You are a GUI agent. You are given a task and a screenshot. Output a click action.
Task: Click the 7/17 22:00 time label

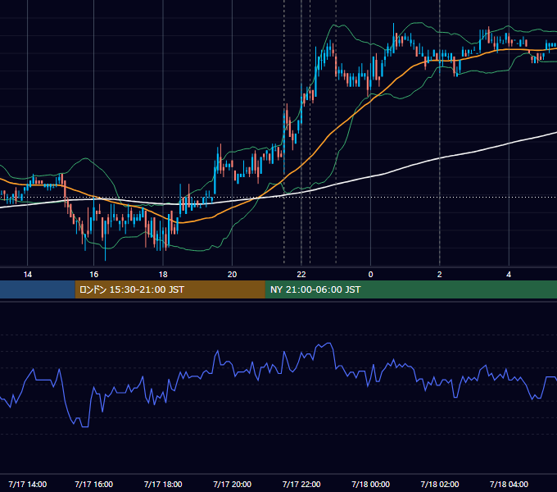pyautogui.click(x=301, y=484)
